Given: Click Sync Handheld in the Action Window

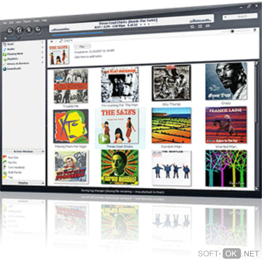Looking at the screenshot, I should click(16, 167).
